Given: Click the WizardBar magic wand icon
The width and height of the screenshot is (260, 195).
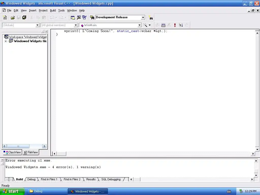Looking at the screenshot, I should coord(145,25).
